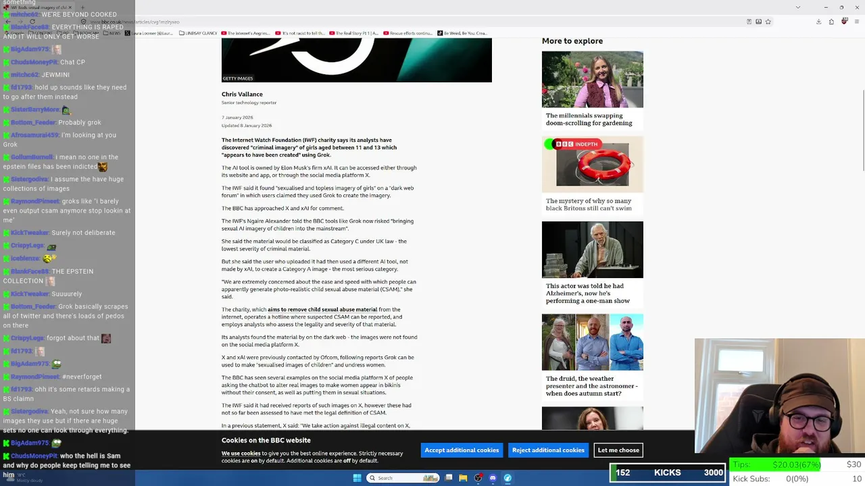This screenshot has width=865, height=486.
Task: Open the 'We use cookies' link
Action: pos(241,454)
